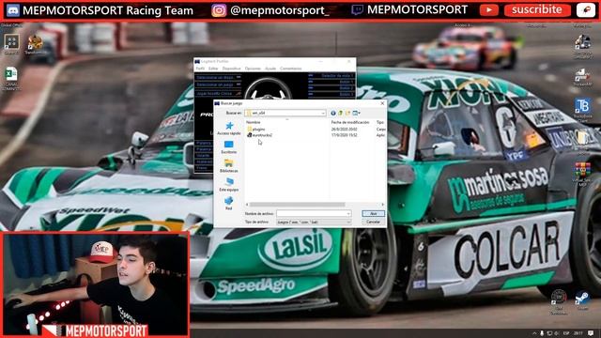Screen dimensions: 601x338
Task: Show hidden system tray icons chevron
Action: coord(534,333)
